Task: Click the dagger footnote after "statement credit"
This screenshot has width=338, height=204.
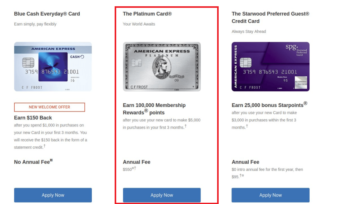Action: 45,146
